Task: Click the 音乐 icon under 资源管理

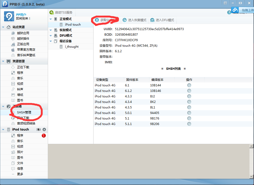Action: 13,78
